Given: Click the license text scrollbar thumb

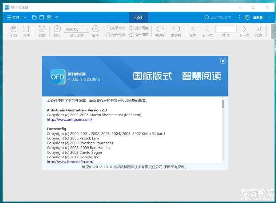Looking at the screenshot, I should coord(223,104).
